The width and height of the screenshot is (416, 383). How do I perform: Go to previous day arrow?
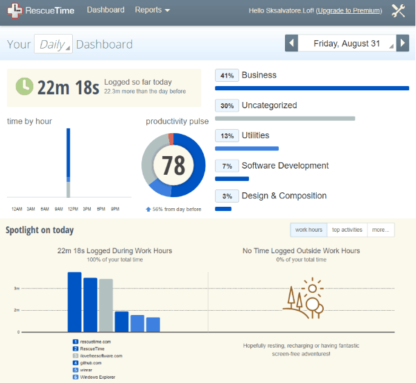click(x=292, y=44)
